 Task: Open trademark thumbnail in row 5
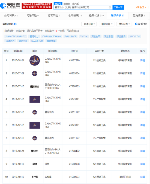[x=35, y=112]
